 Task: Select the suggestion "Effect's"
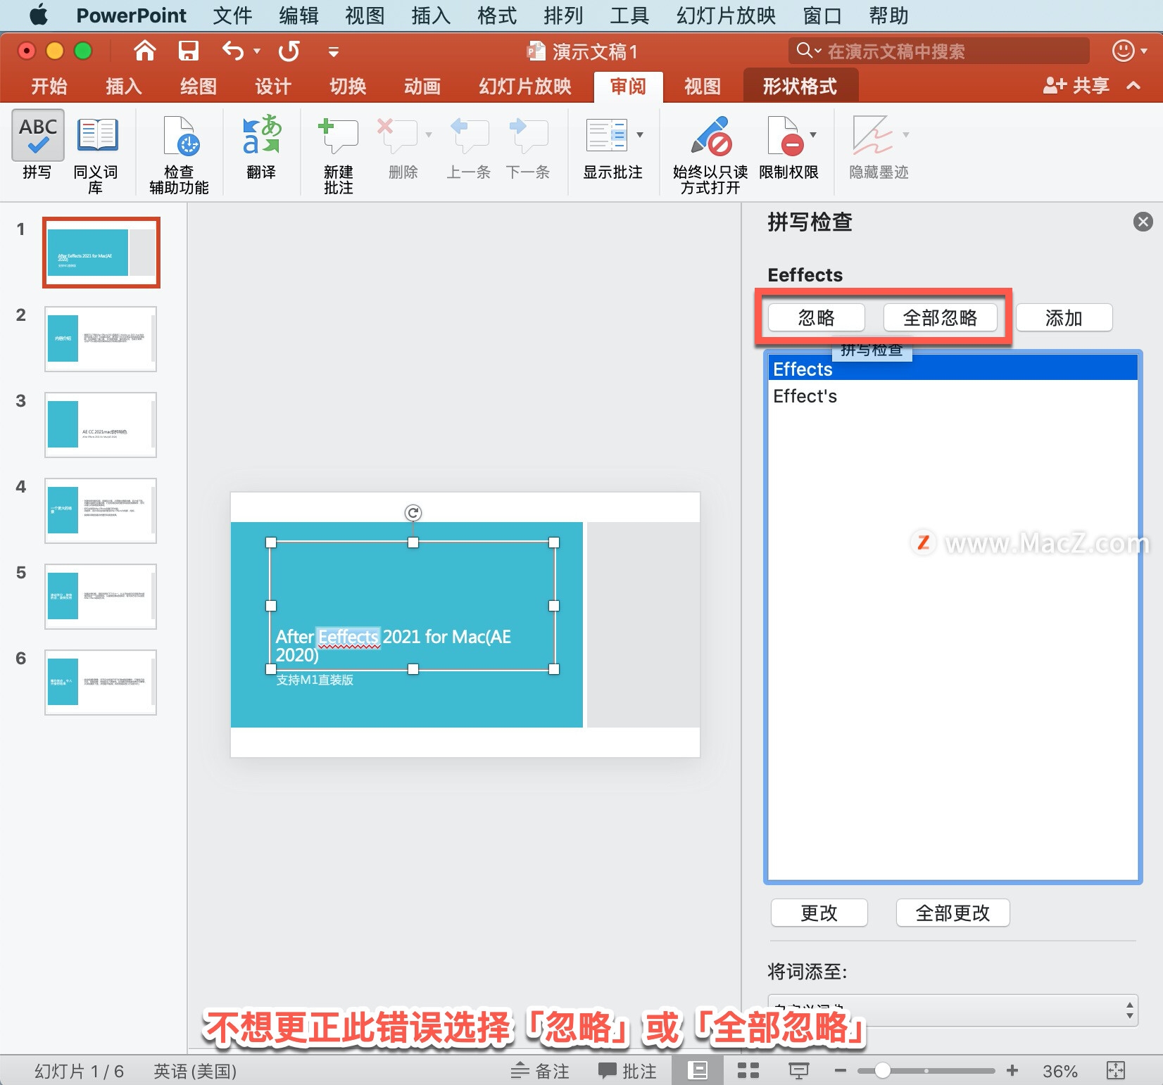(953, 396)
